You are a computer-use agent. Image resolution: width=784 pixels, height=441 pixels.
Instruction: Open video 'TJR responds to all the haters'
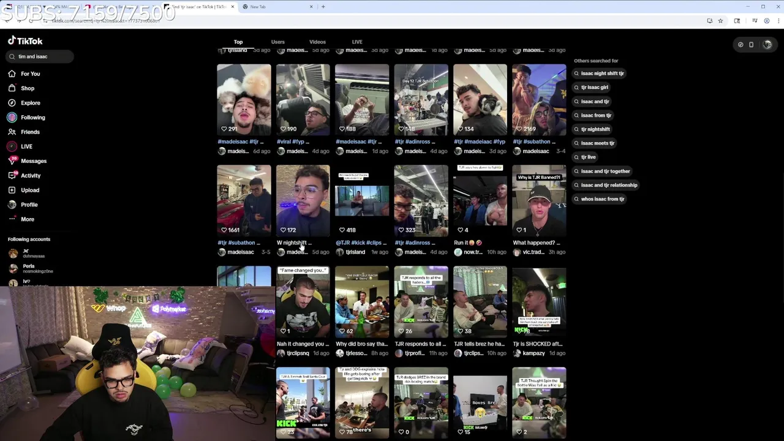tap(421, 301)
